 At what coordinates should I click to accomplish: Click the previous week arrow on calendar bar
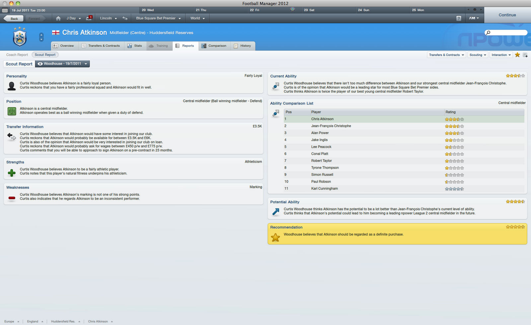point(468,10)
